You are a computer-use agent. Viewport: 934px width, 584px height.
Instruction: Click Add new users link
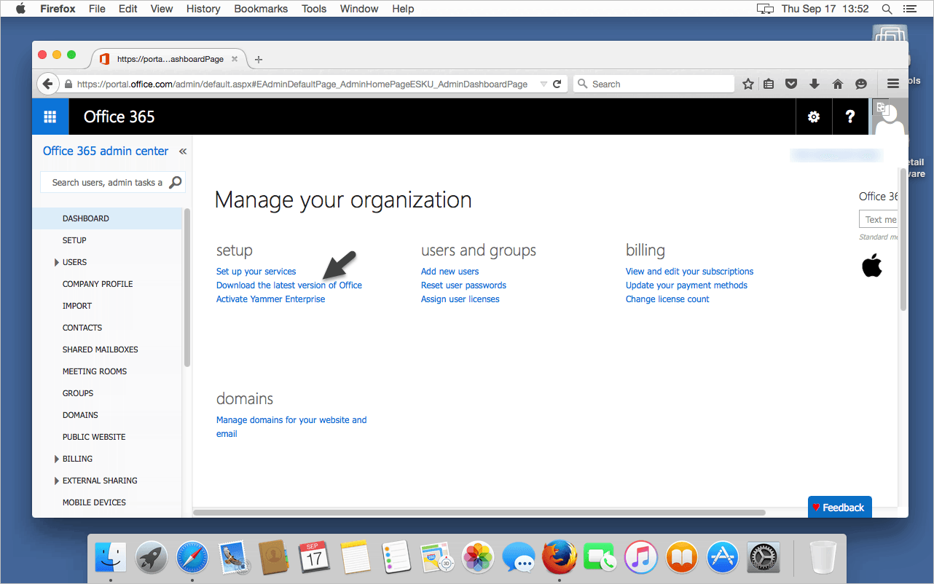(x=450, y=272)
